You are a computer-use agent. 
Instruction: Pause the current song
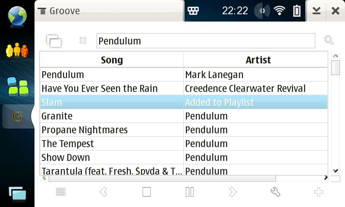190,192
